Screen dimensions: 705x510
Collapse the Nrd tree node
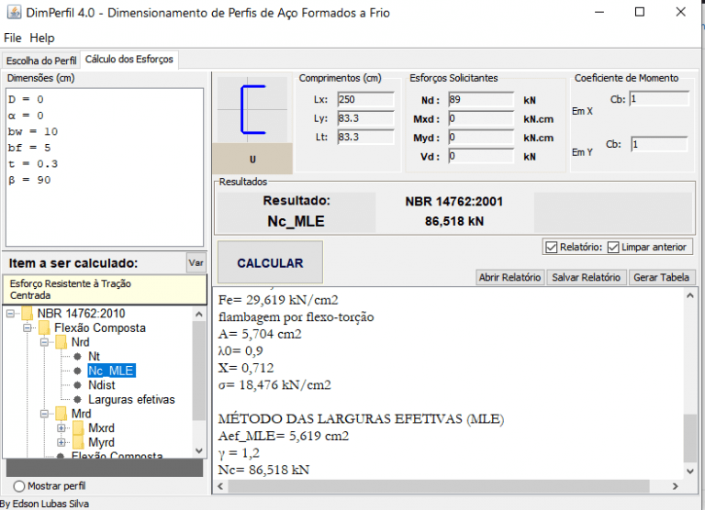pos(44,342)
